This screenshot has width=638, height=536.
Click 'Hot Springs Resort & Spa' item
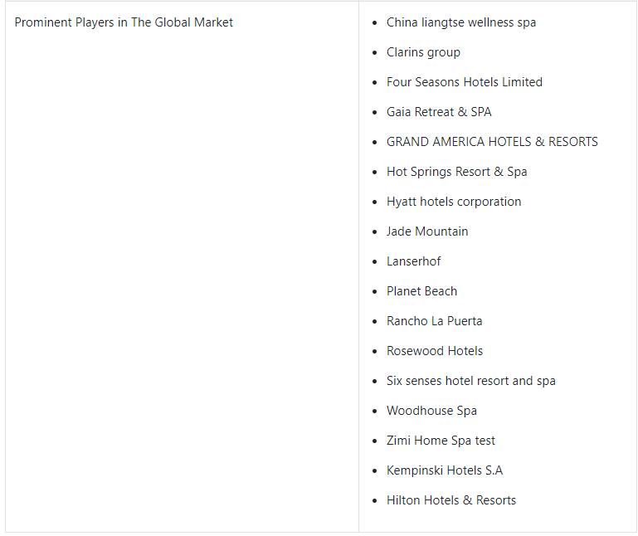click(456, 172)
